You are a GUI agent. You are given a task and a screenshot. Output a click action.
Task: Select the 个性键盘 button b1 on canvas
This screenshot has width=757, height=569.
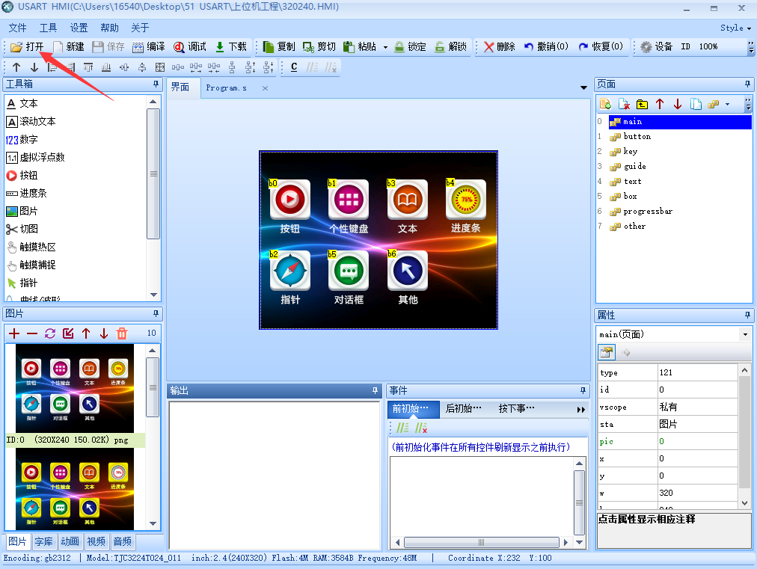click(349, 200)
